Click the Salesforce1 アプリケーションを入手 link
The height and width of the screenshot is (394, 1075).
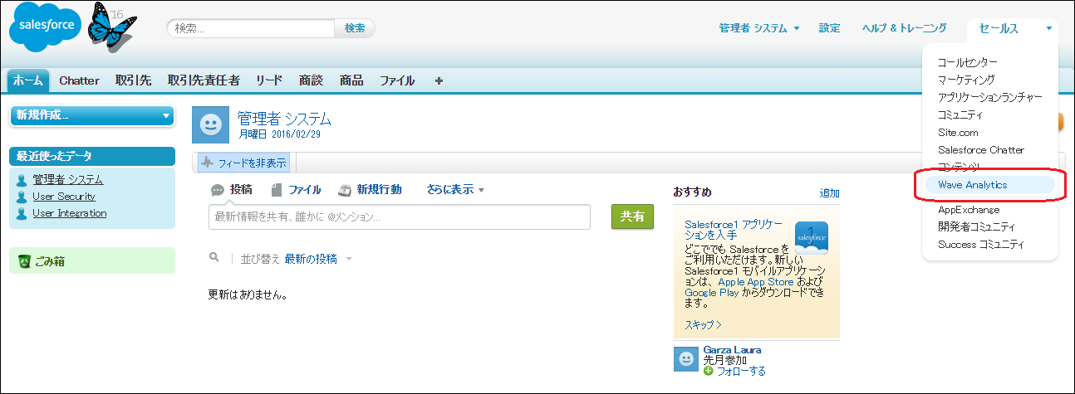tap(733, 230)
